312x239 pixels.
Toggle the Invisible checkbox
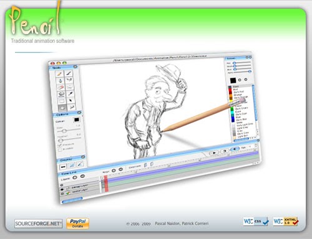pyautogui.click(x=61, y=150)
